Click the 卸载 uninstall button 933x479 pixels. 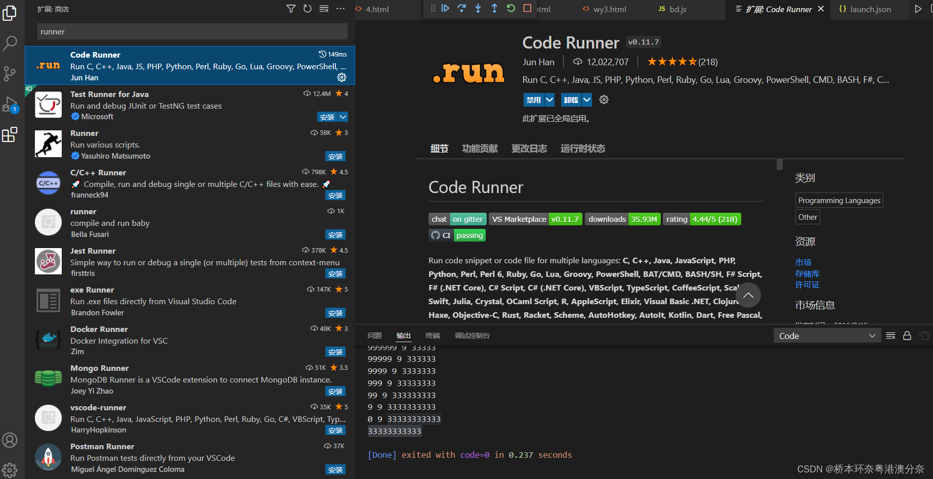point(571,100)
